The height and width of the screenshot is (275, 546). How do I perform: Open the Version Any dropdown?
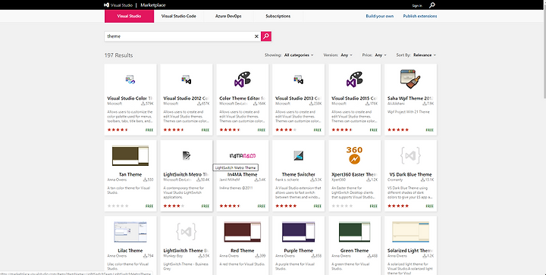click(x=346, y=55)
